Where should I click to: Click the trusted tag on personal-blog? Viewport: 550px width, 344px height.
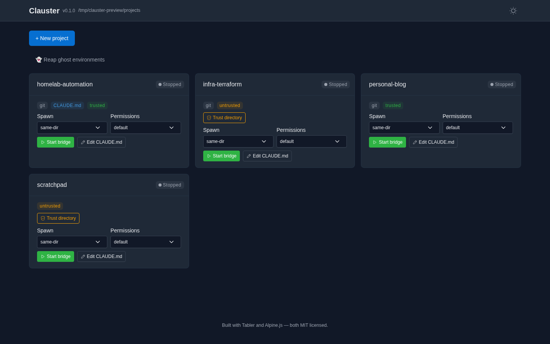393,105
